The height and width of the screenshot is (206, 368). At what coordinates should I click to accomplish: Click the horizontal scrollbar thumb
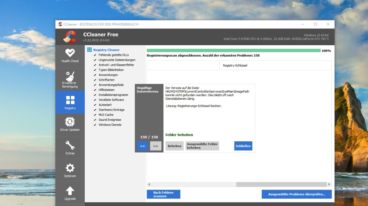281,184
